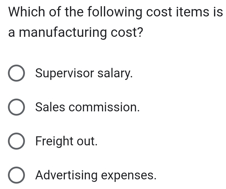
Task: Click the 'Sales commission.' answer label
Action: tap(88, 107)
